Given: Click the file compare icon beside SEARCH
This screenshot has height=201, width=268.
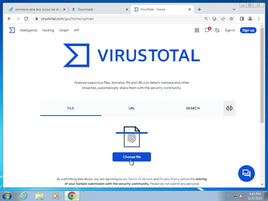Looking at the screenshot, I should 229,108.
